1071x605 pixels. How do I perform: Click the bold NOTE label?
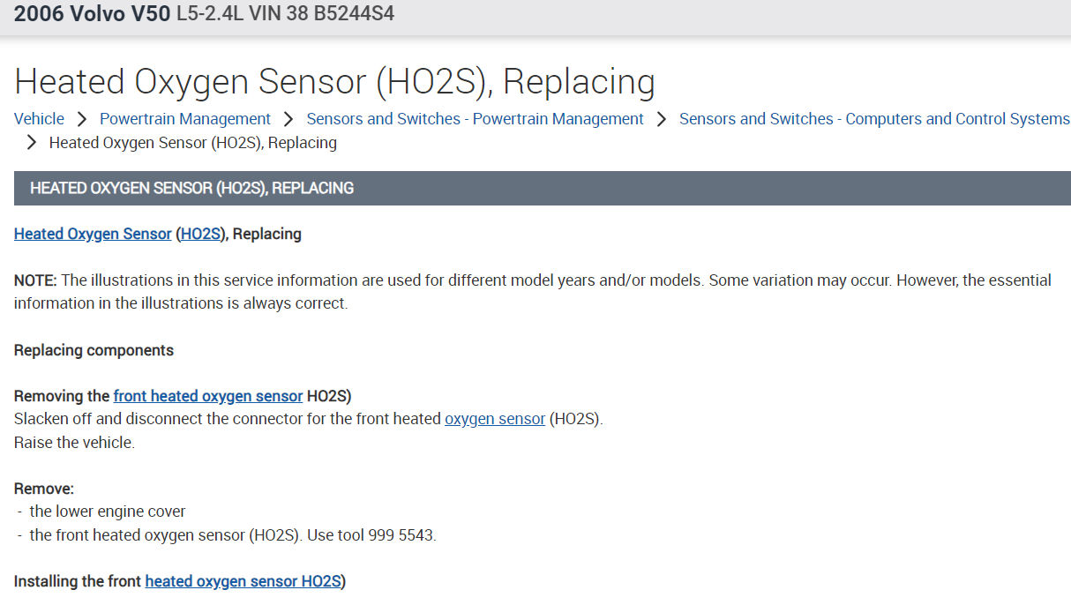click(x=35, y=280)
